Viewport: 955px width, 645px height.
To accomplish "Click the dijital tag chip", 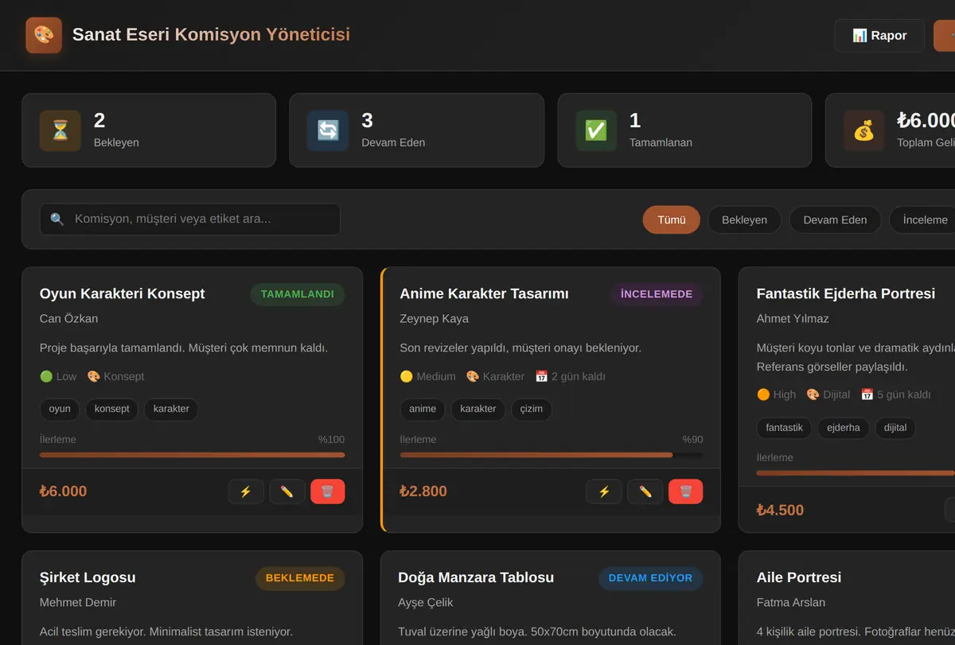I will tap(895, 428).
